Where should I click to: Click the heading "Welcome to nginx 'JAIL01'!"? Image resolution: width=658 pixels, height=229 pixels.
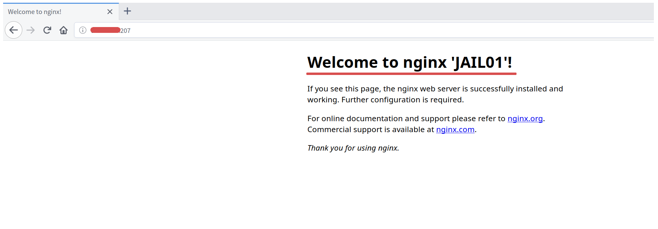(410, 63)
